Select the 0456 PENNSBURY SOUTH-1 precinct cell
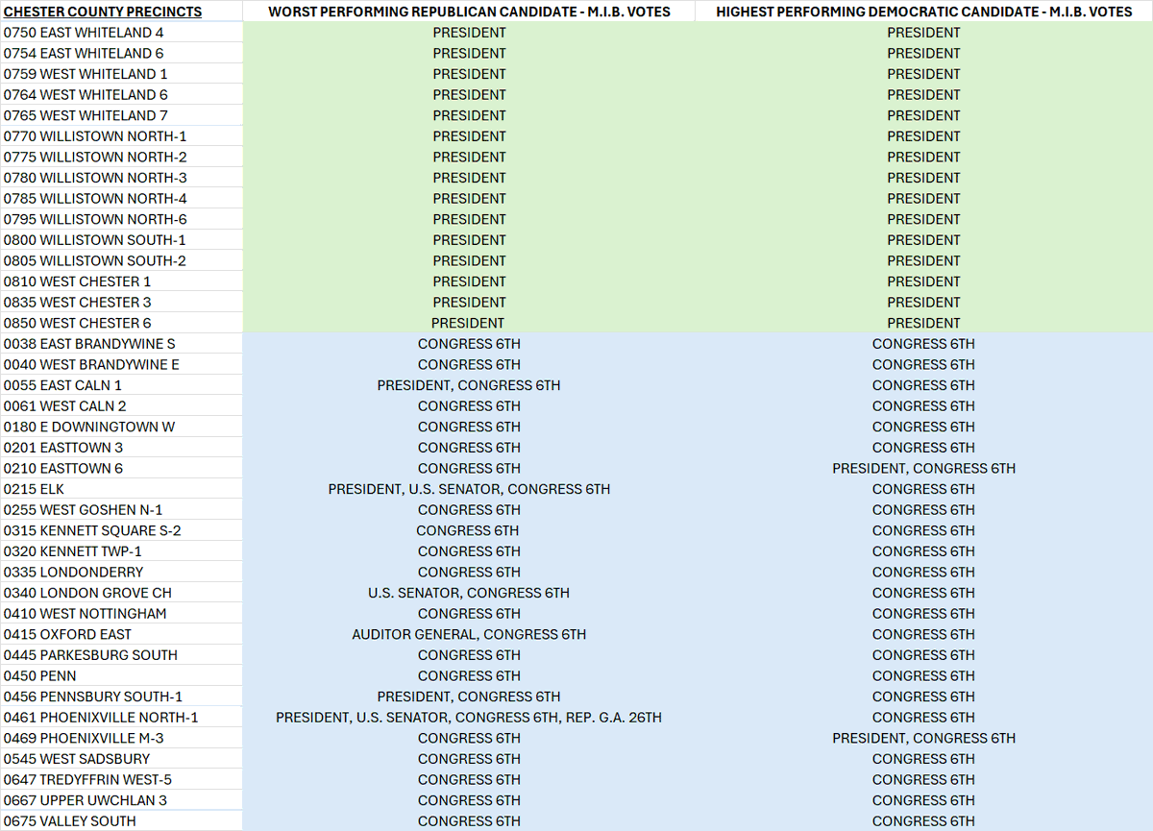The height and width of the screenshot is (831, 1153). click(121, 697)
